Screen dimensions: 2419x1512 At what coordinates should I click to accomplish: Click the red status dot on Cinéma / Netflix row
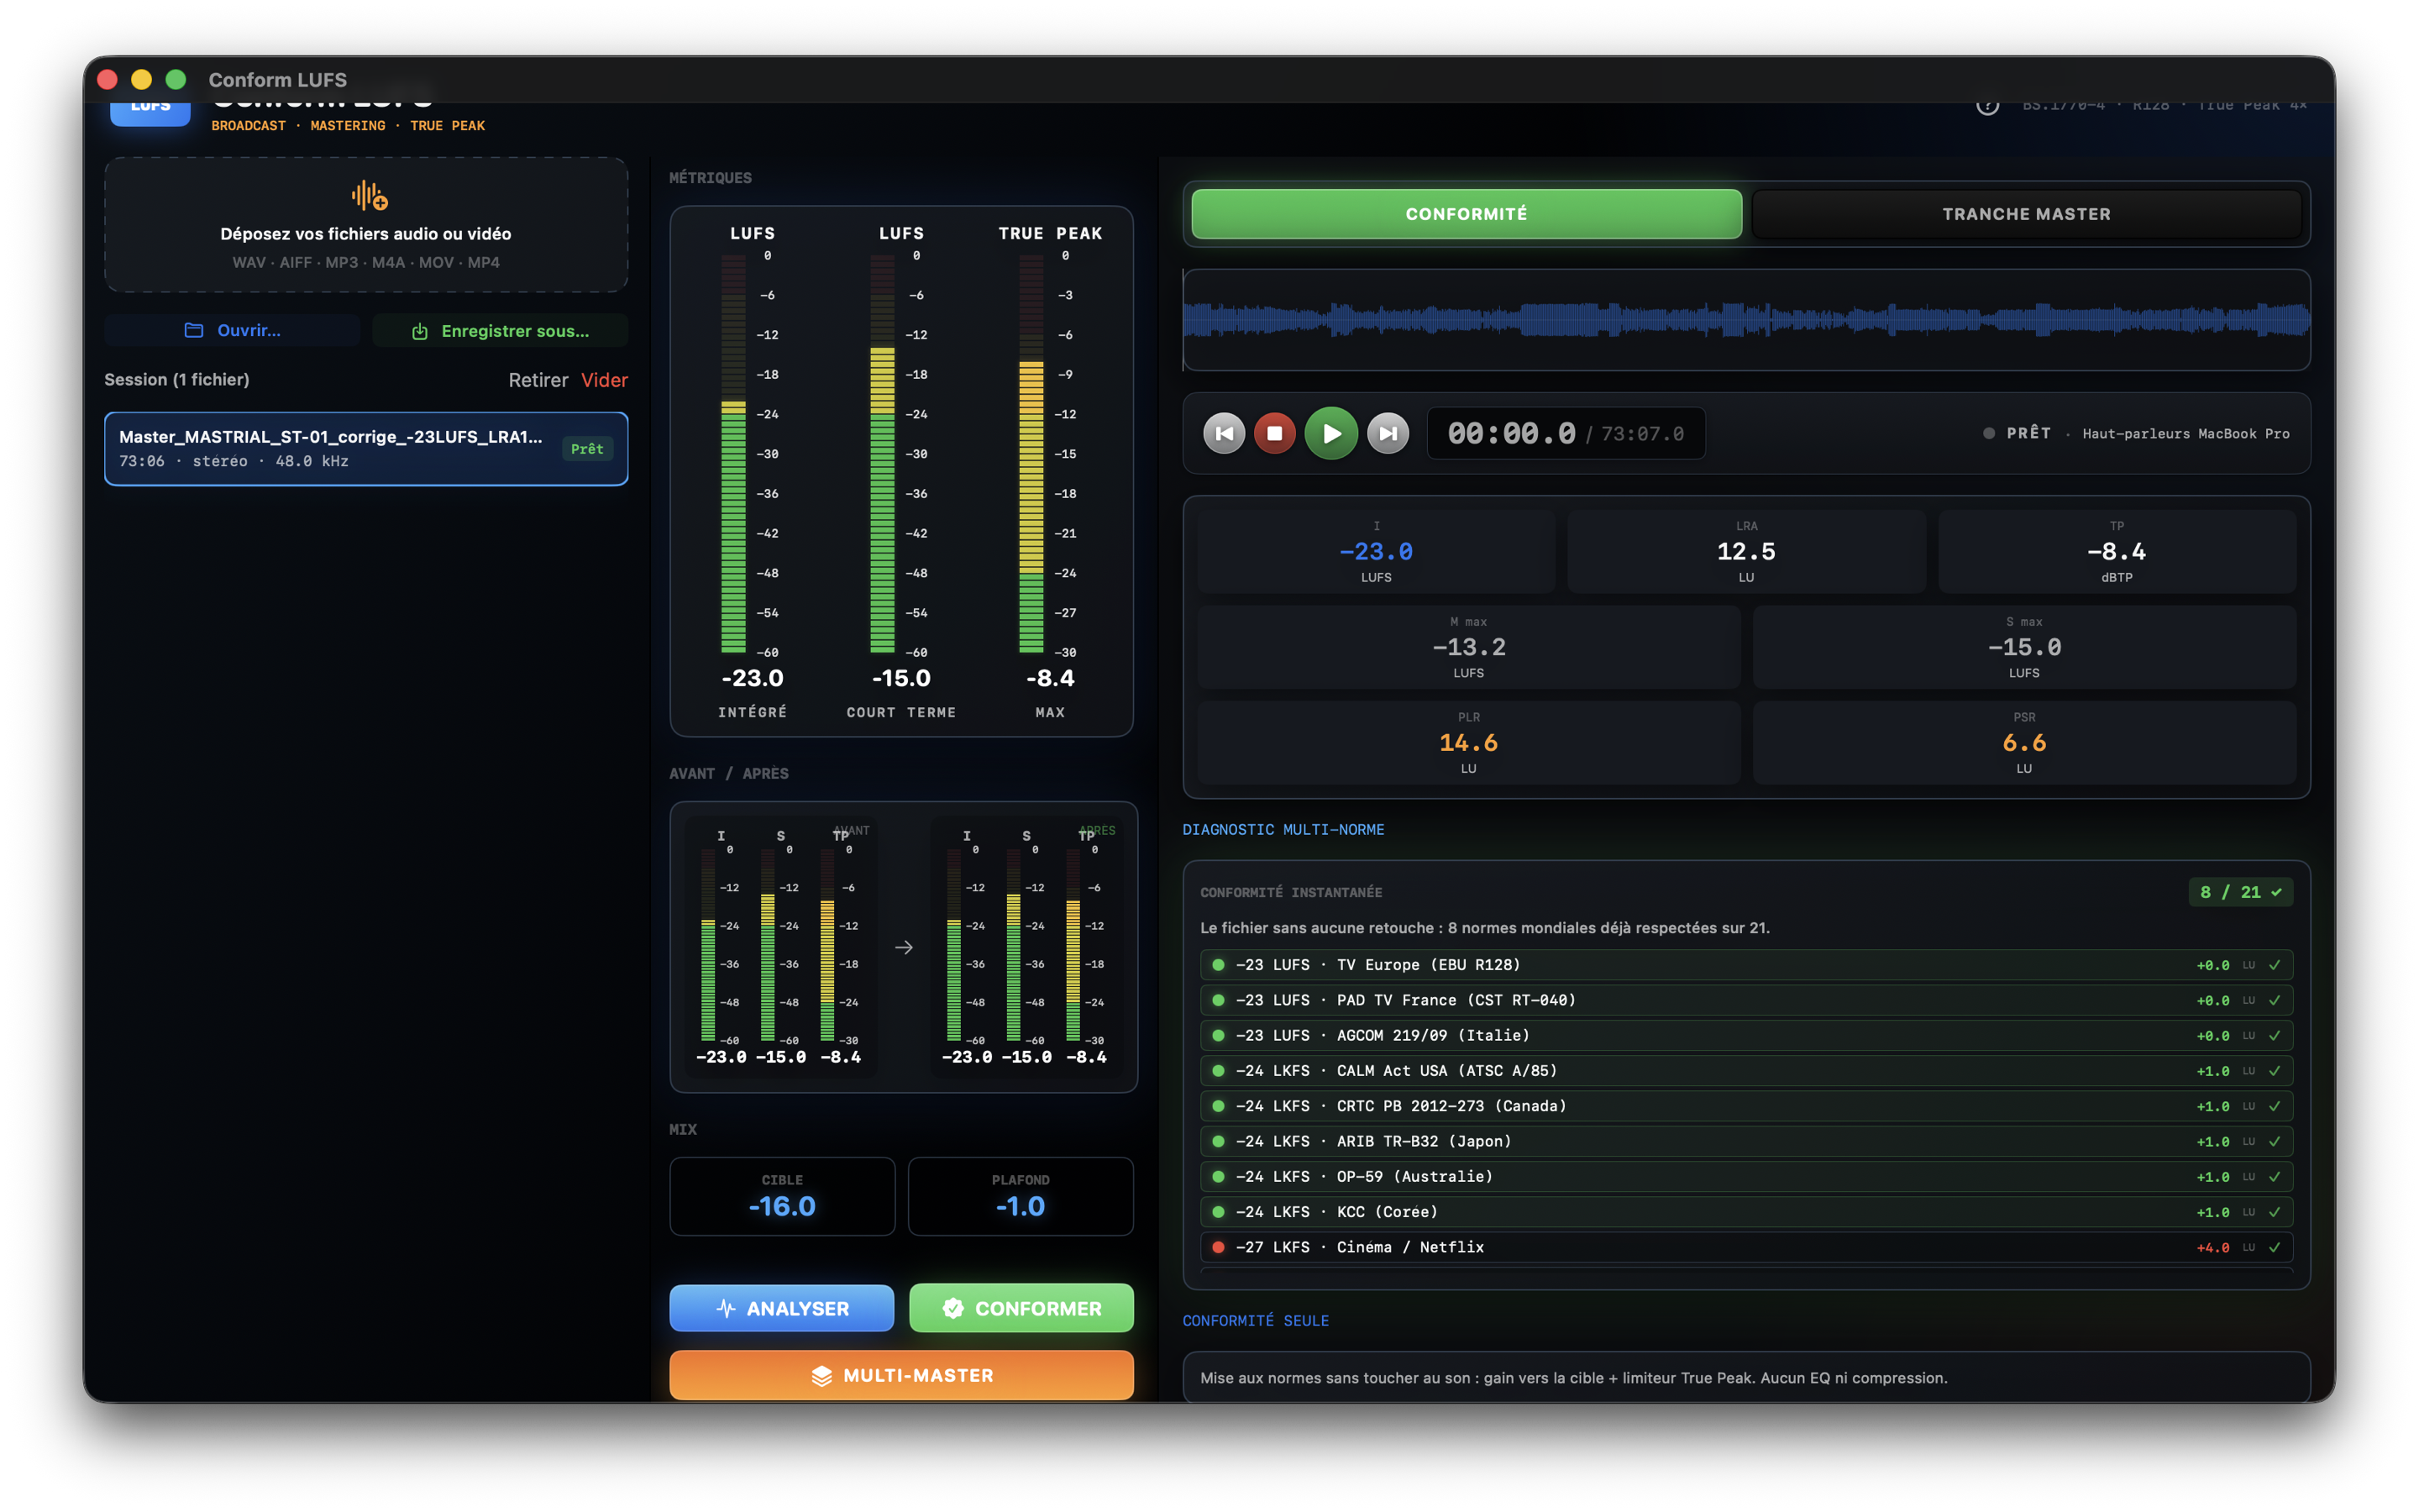[1218, 1247]
